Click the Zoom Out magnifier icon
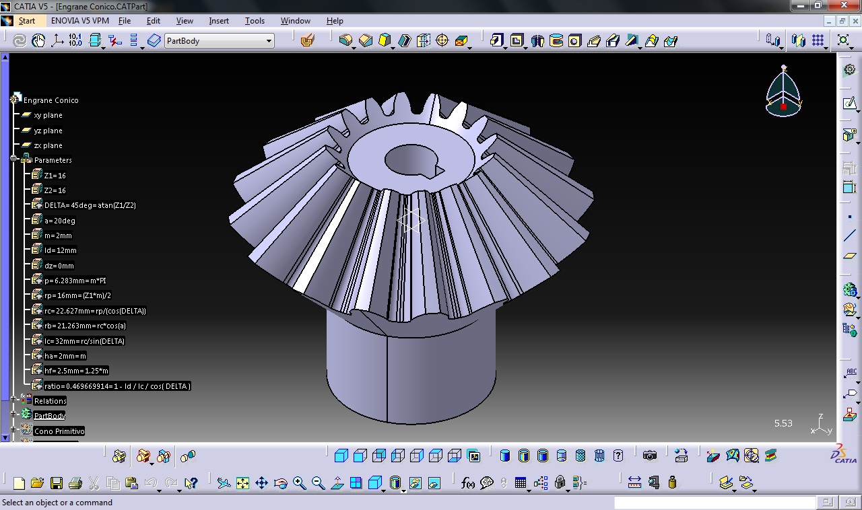This screenshot has height=510, width=862. 318,483
